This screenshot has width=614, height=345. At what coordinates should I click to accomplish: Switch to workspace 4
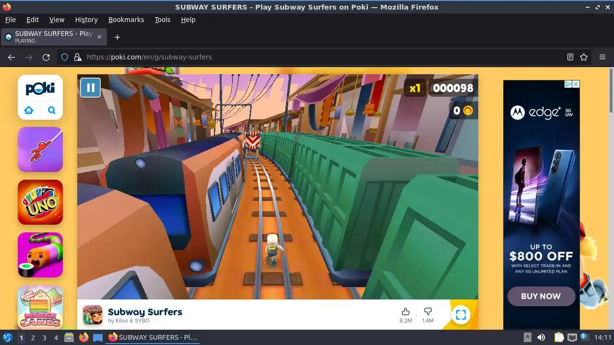coord(56,337)
